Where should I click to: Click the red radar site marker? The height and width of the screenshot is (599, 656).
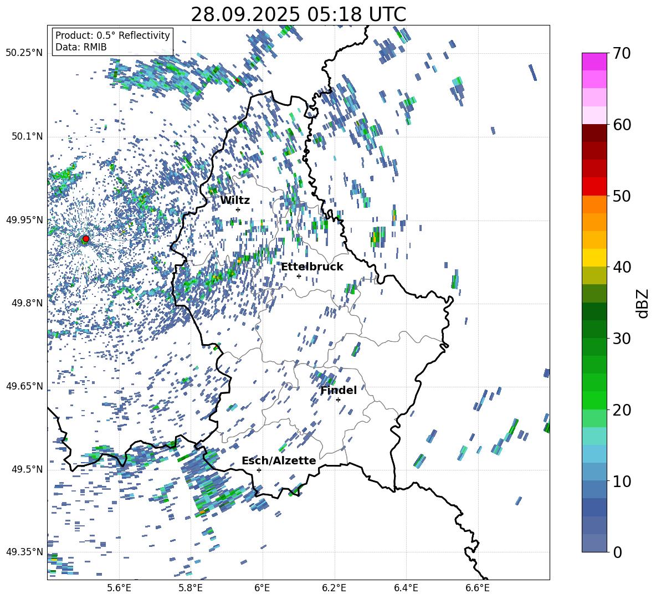pyautogui.click(x=86, y=239)
